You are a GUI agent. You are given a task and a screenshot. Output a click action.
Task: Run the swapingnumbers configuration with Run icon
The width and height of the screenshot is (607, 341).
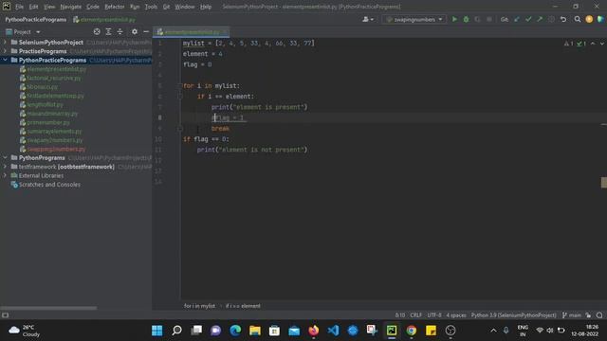[454, 19]
